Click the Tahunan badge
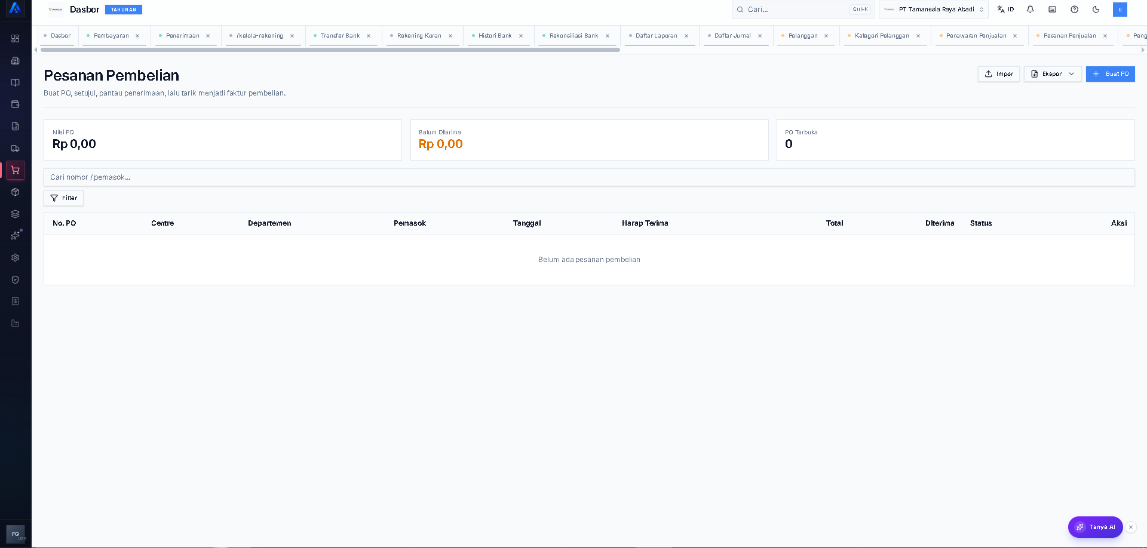Screen dimensions: 1147x548 (x=124, y=10)
